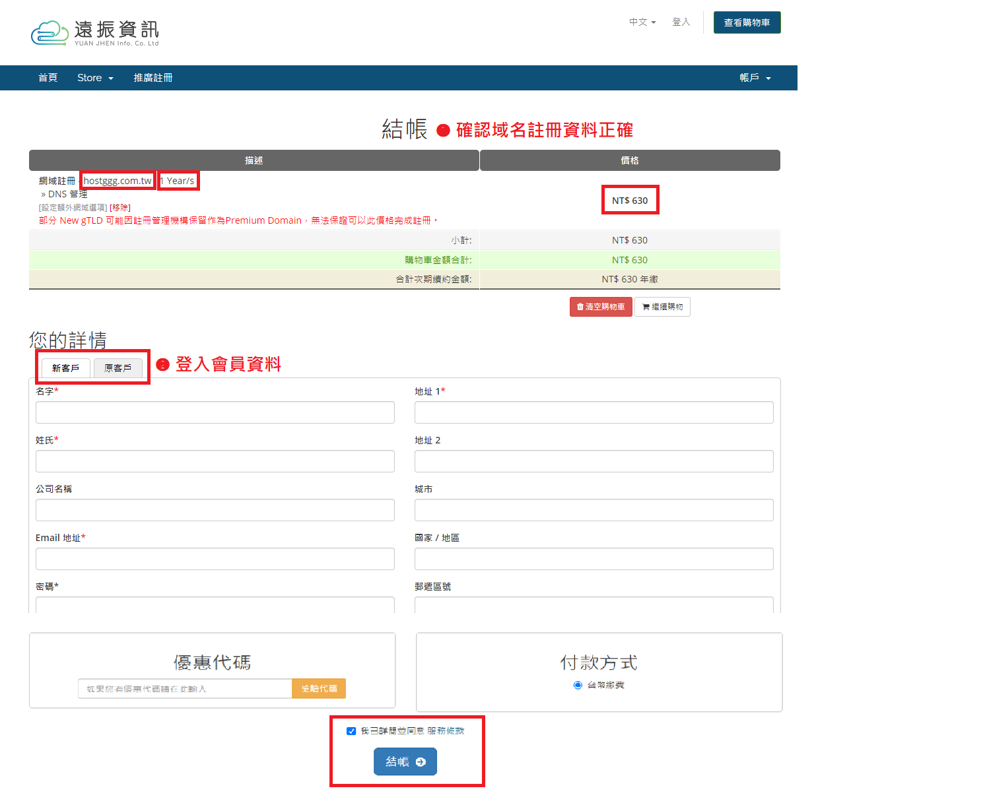The width and height of the screenshot is (985, 805).
Task: Click the orange 核驗代碼 button
Action: tap(319, 688)
